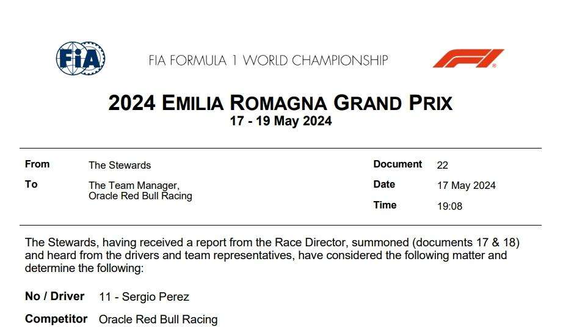Click the bold Document label
This screenshot has width=563, height=327.
click(x=398, y=164)
